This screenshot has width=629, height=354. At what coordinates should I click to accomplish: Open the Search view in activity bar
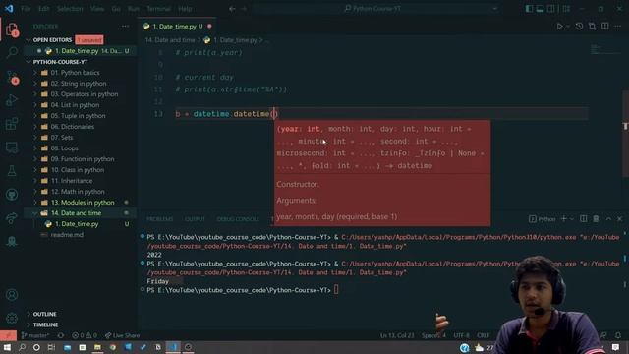coord(12,52)
